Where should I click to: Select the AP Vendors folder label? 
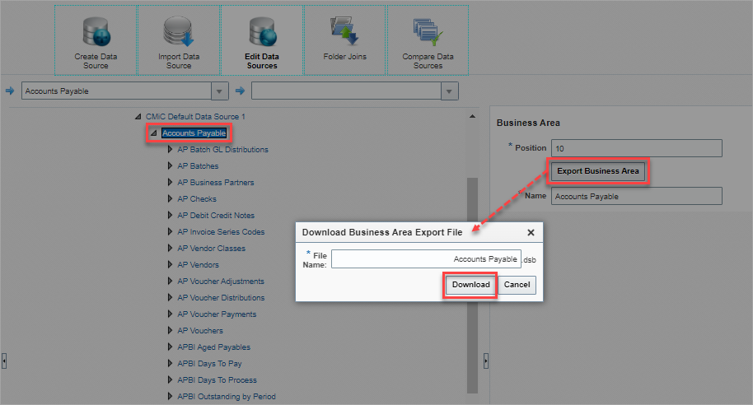[198, 264]
